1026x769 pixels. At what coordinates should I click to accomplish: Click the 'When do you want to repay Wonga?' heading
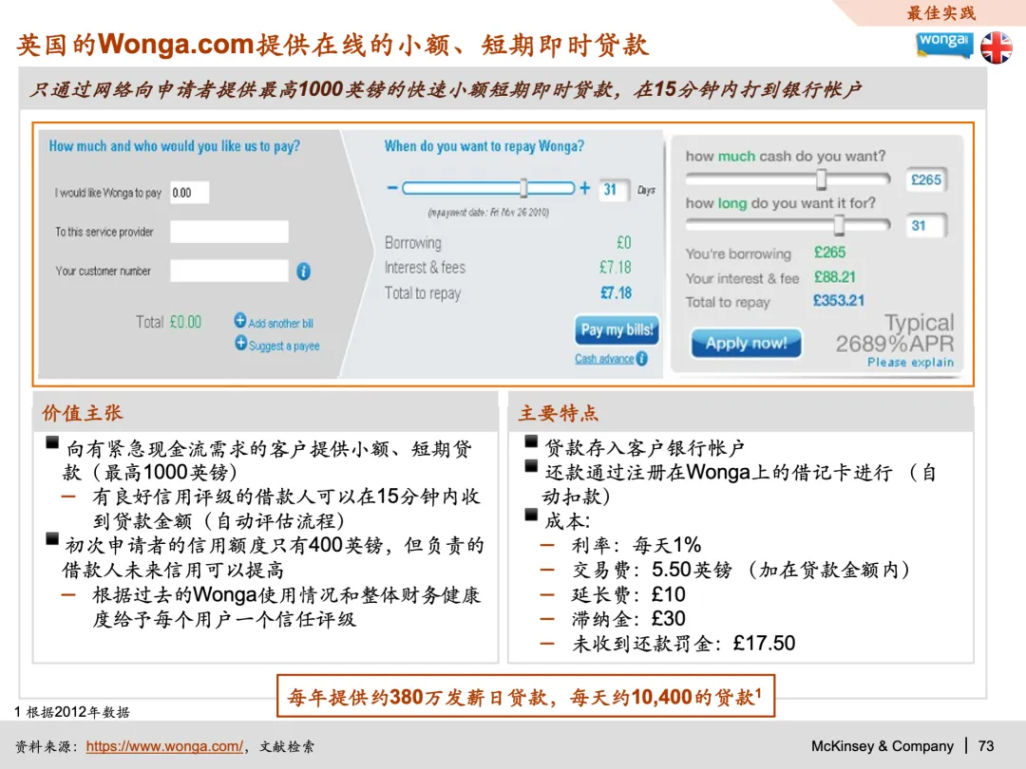pos(484,146)
